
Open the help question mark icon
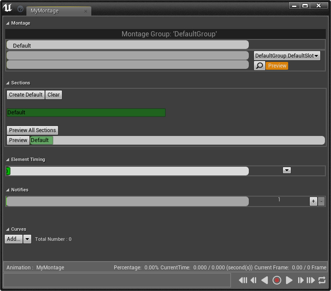[x=20, y=9]
